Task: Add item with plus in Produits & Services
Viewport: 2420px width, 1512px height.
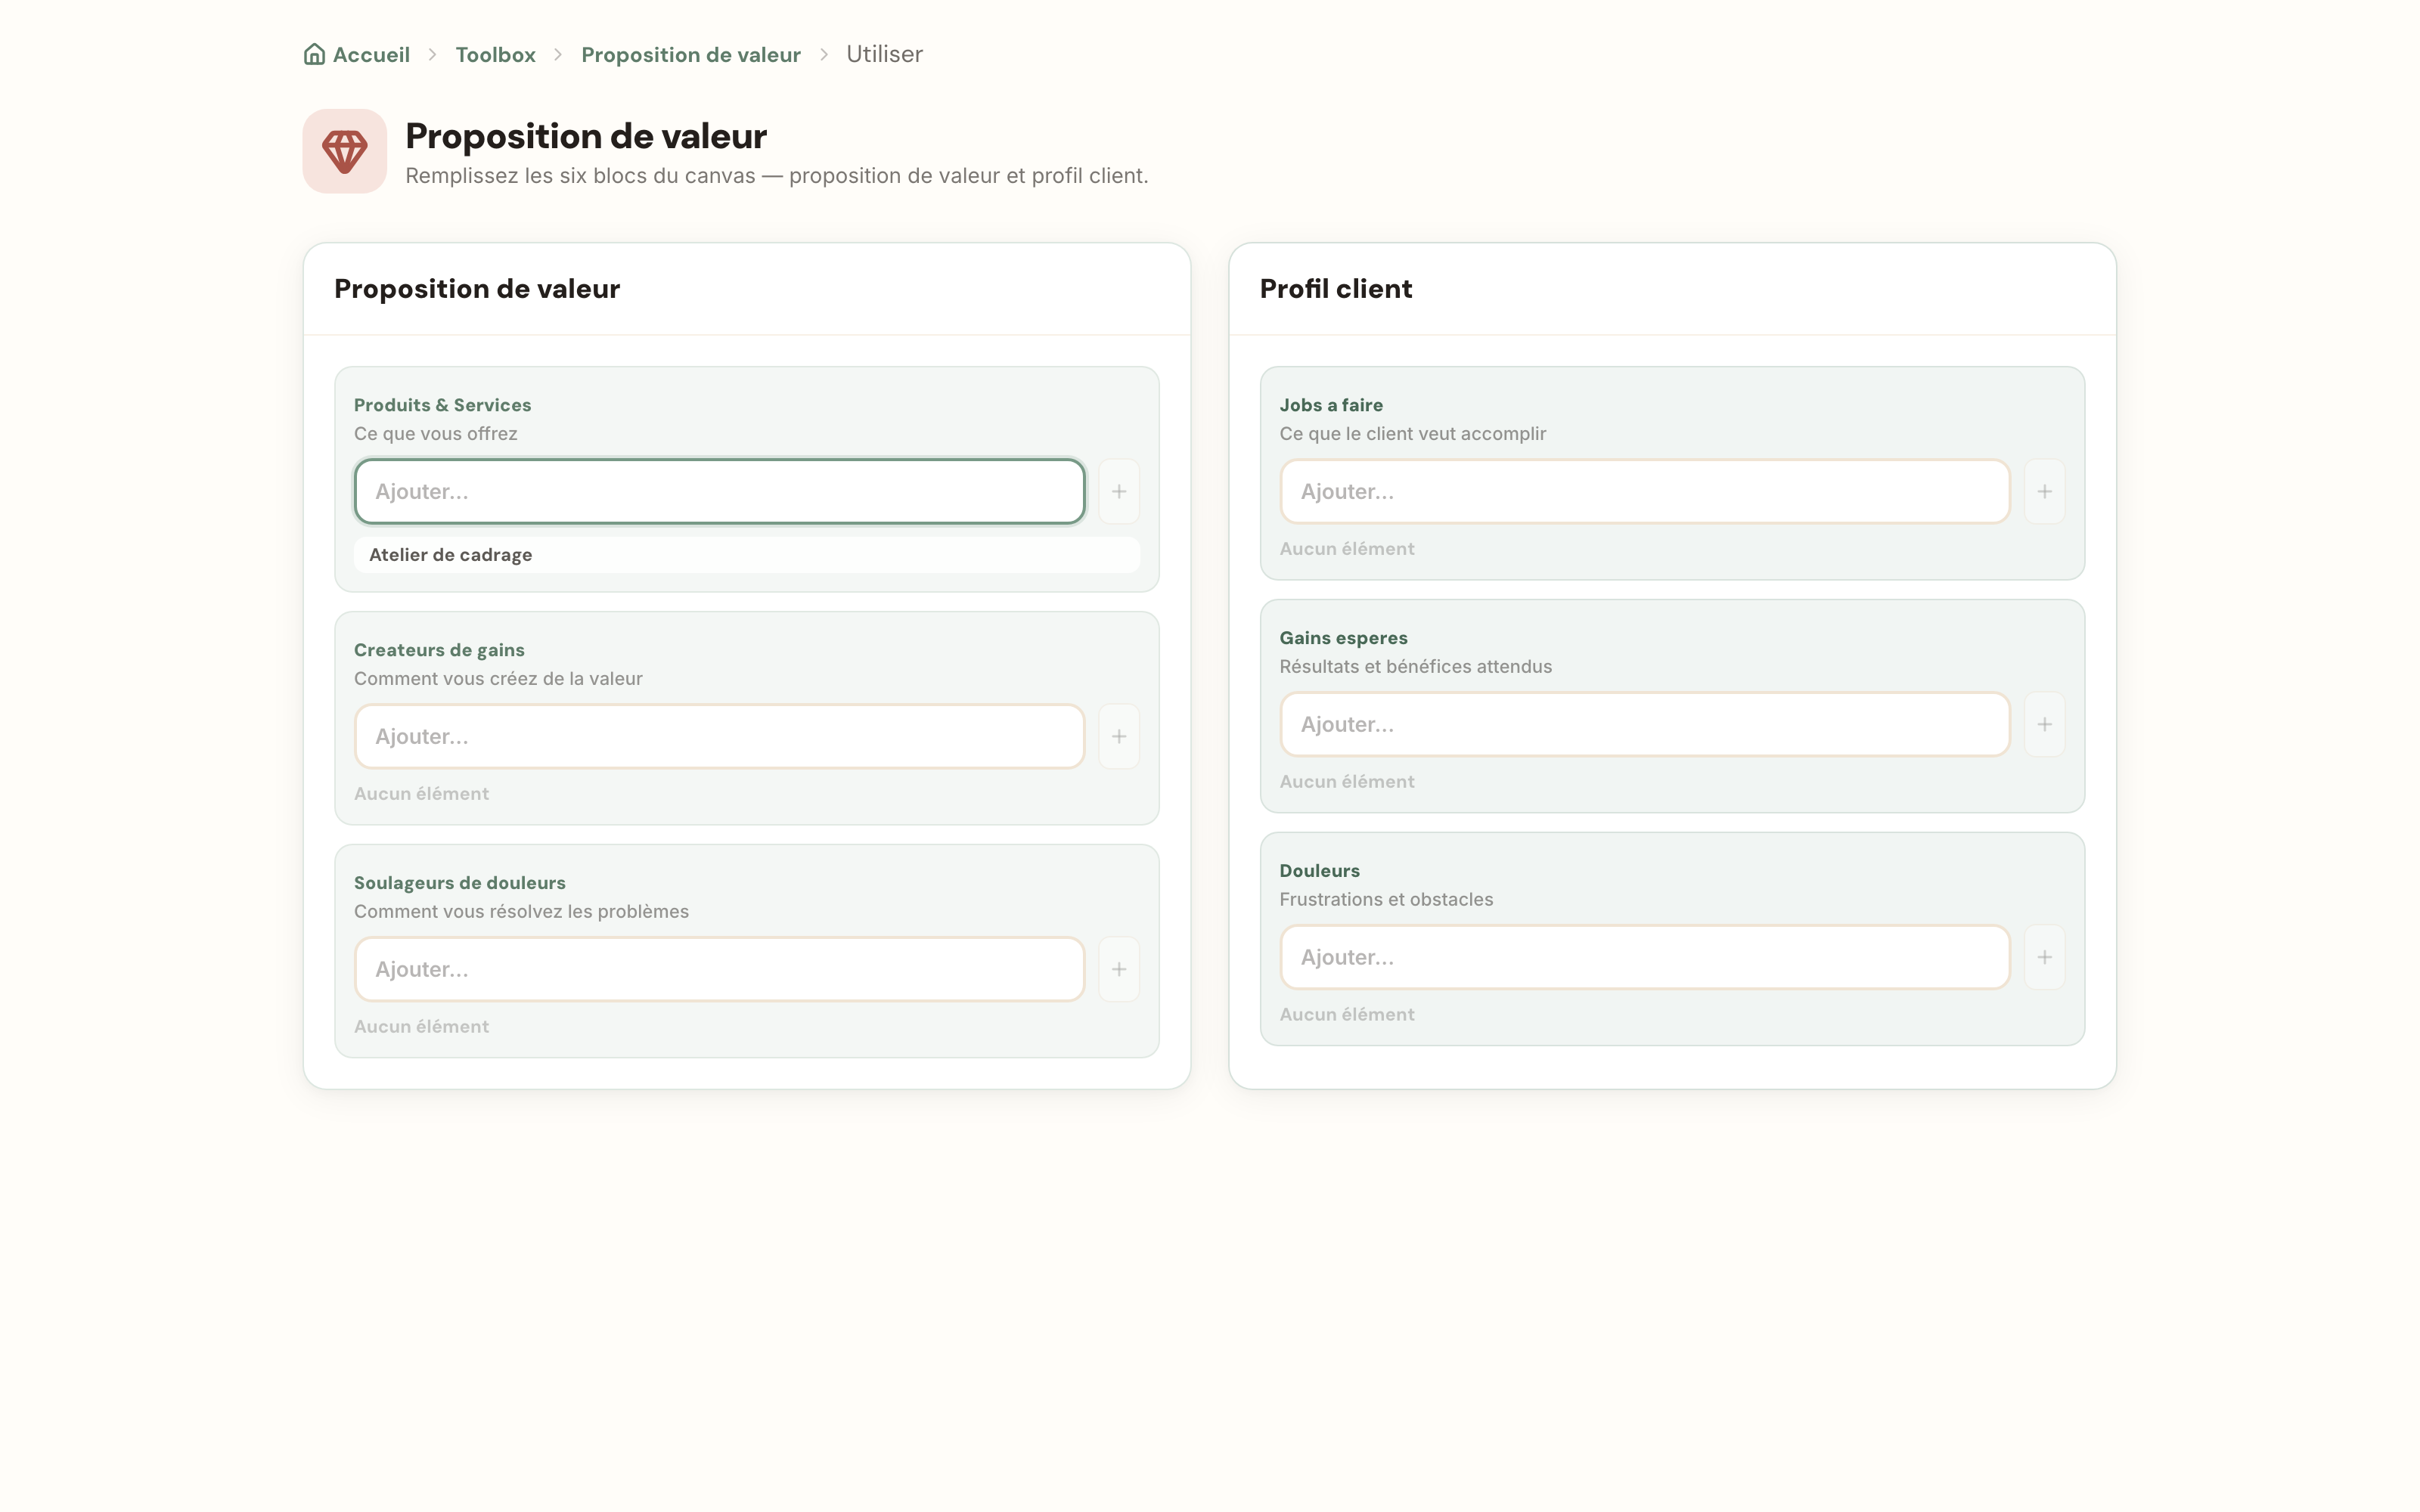Action: click(1119, 491)
